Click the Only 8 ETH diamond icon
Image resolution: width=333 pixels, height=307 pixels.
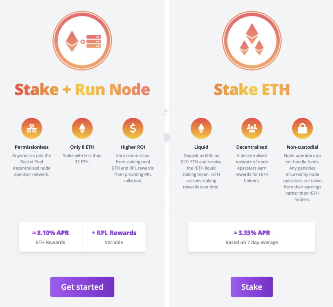pyautogui.click(x=82, y=128)
